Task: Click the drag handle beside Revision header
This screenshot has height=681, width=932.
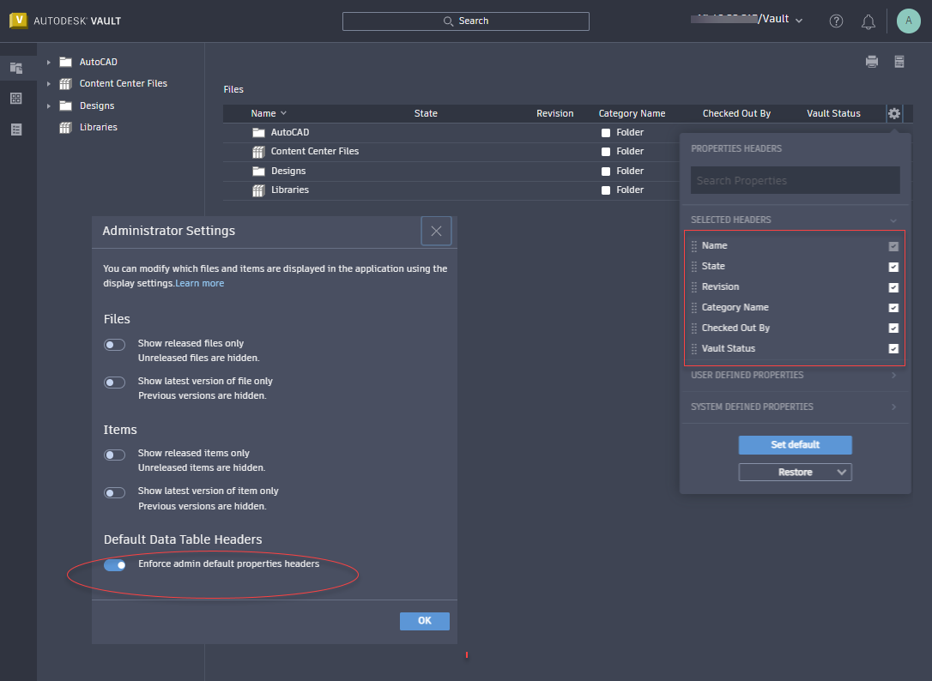Action: click(693, 287)
